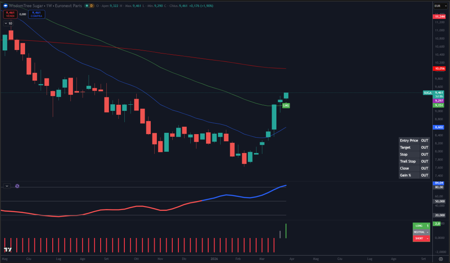Click the change value +0,176 (+1,90%)
This screenshot has height=263, width=450.
[201, 6]
